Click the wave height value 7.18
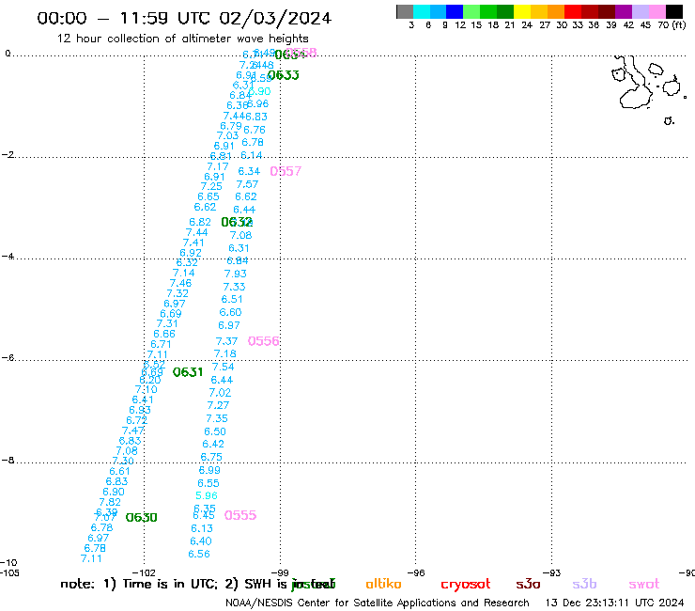This screenshot has width=695, height=611. 225,353
